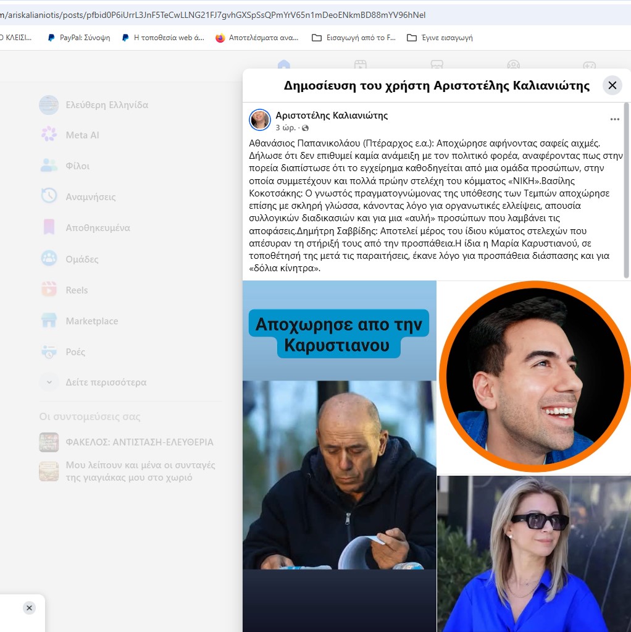Image resolution: width=631 pixels, height=632 pixels.
Task: Open Saved (Αποθηκευμένα) bookmark icon
Action: (x=49, y=227)
